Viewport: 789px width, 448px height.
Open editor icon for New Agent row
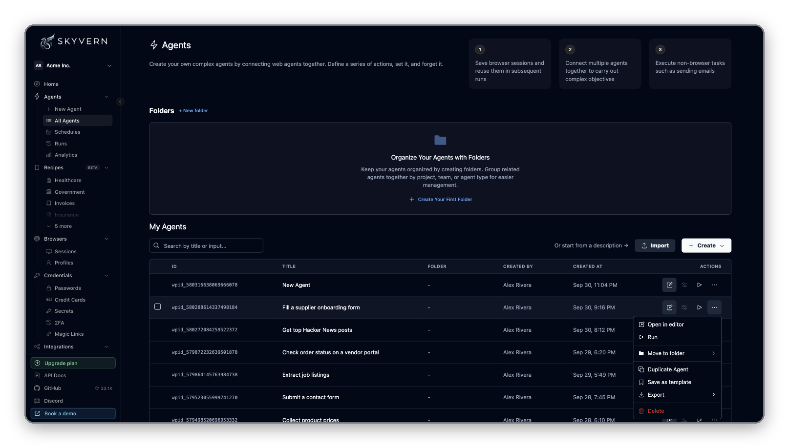[x=669, y=285]
